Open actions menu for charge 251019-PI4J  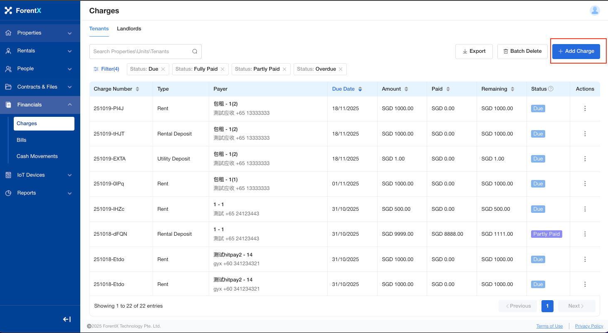pos(585,109)
